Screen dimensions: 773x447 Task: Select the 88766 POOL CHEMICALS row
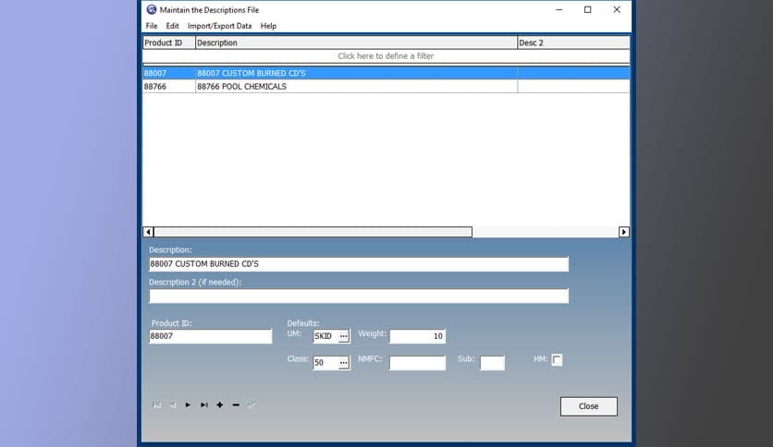pyautogui.click(x=241, y=87)
